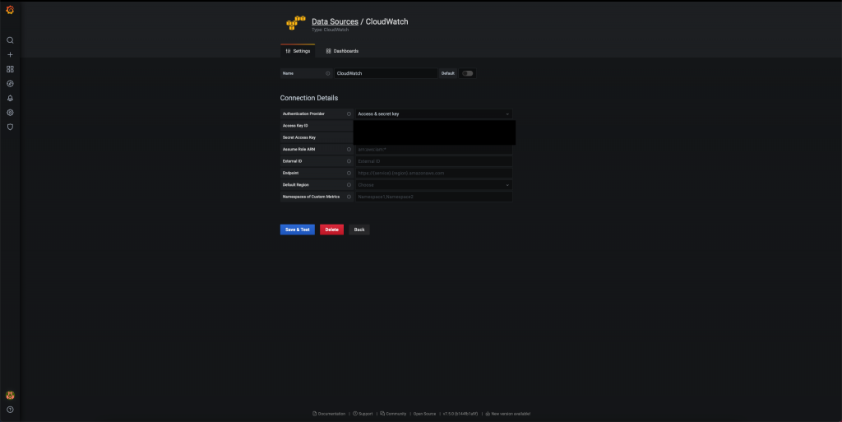Click the Endpoint input field

click(434, 173)
